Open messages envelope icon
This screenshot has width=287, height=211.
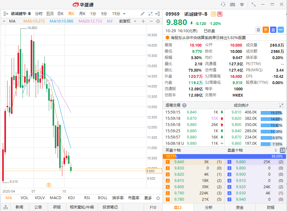tap(233, 4)
